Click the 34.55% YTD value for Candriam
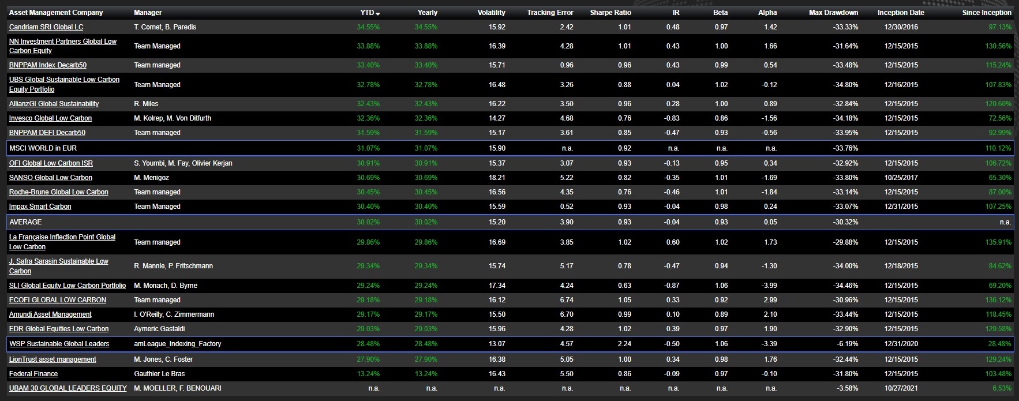The height and width of the screenshot is (401, 1019). click(x=368, y=27)
